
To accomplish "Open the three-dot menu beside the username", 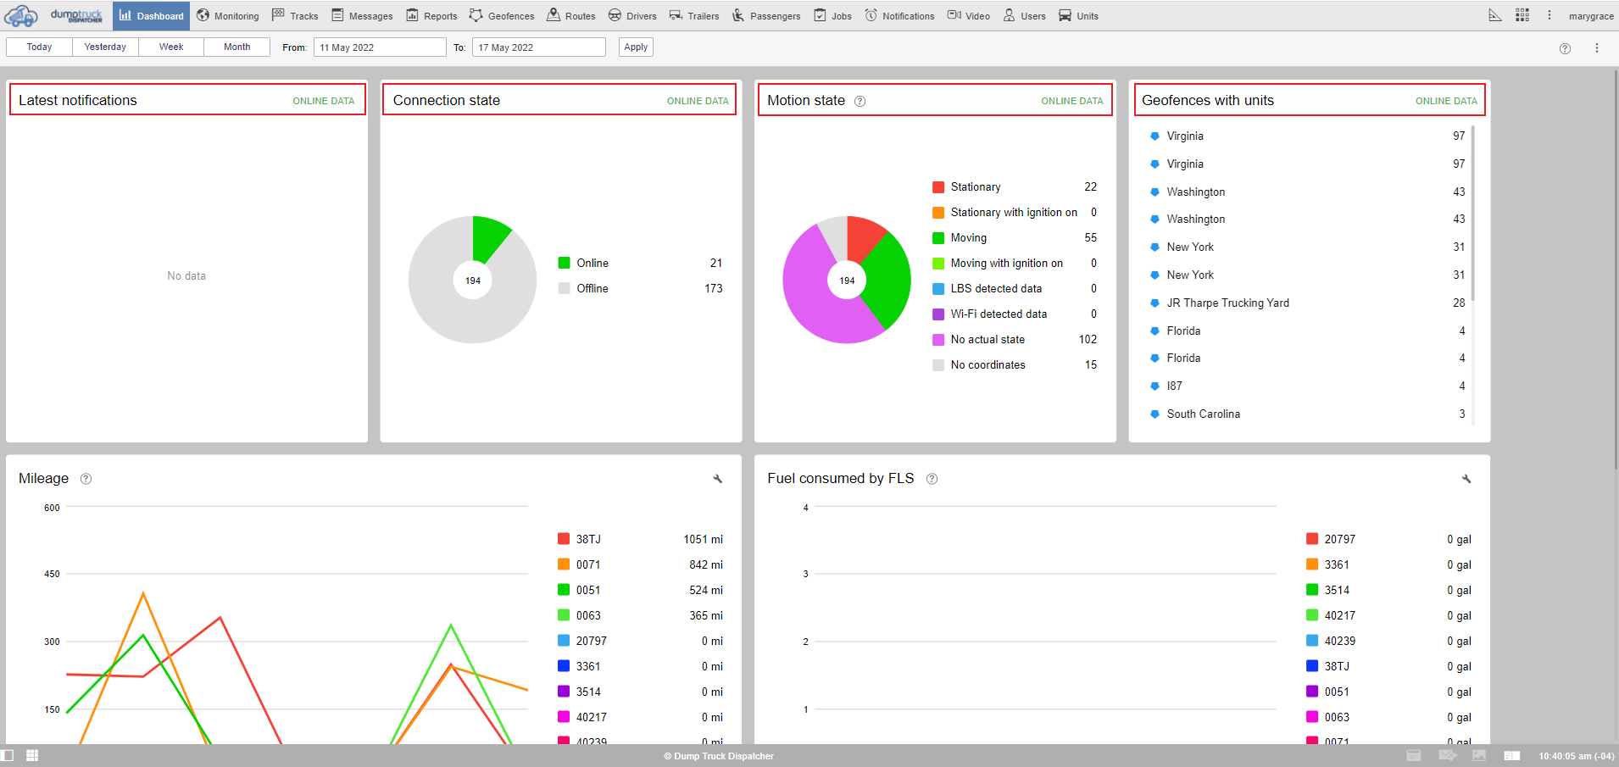I will point(1549,15).
